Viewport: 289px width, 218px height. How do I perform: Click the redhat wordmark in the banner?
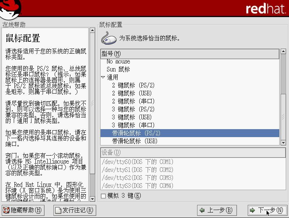coord(265,9)
